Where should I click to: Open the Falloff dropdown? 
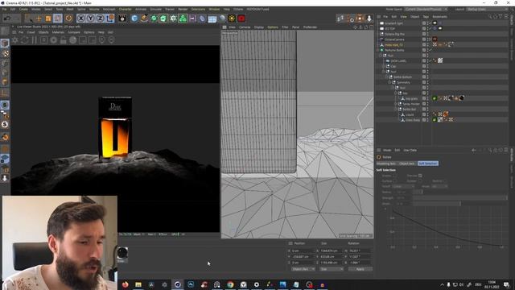[x=403, y=186]
